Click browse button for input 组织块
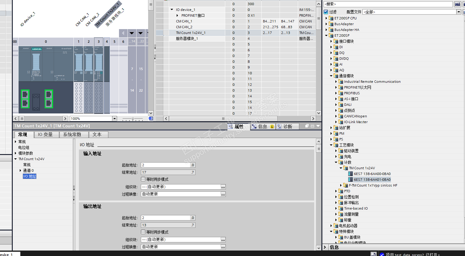The height and width of the screenshot is (256, 465). click(223, 187)
